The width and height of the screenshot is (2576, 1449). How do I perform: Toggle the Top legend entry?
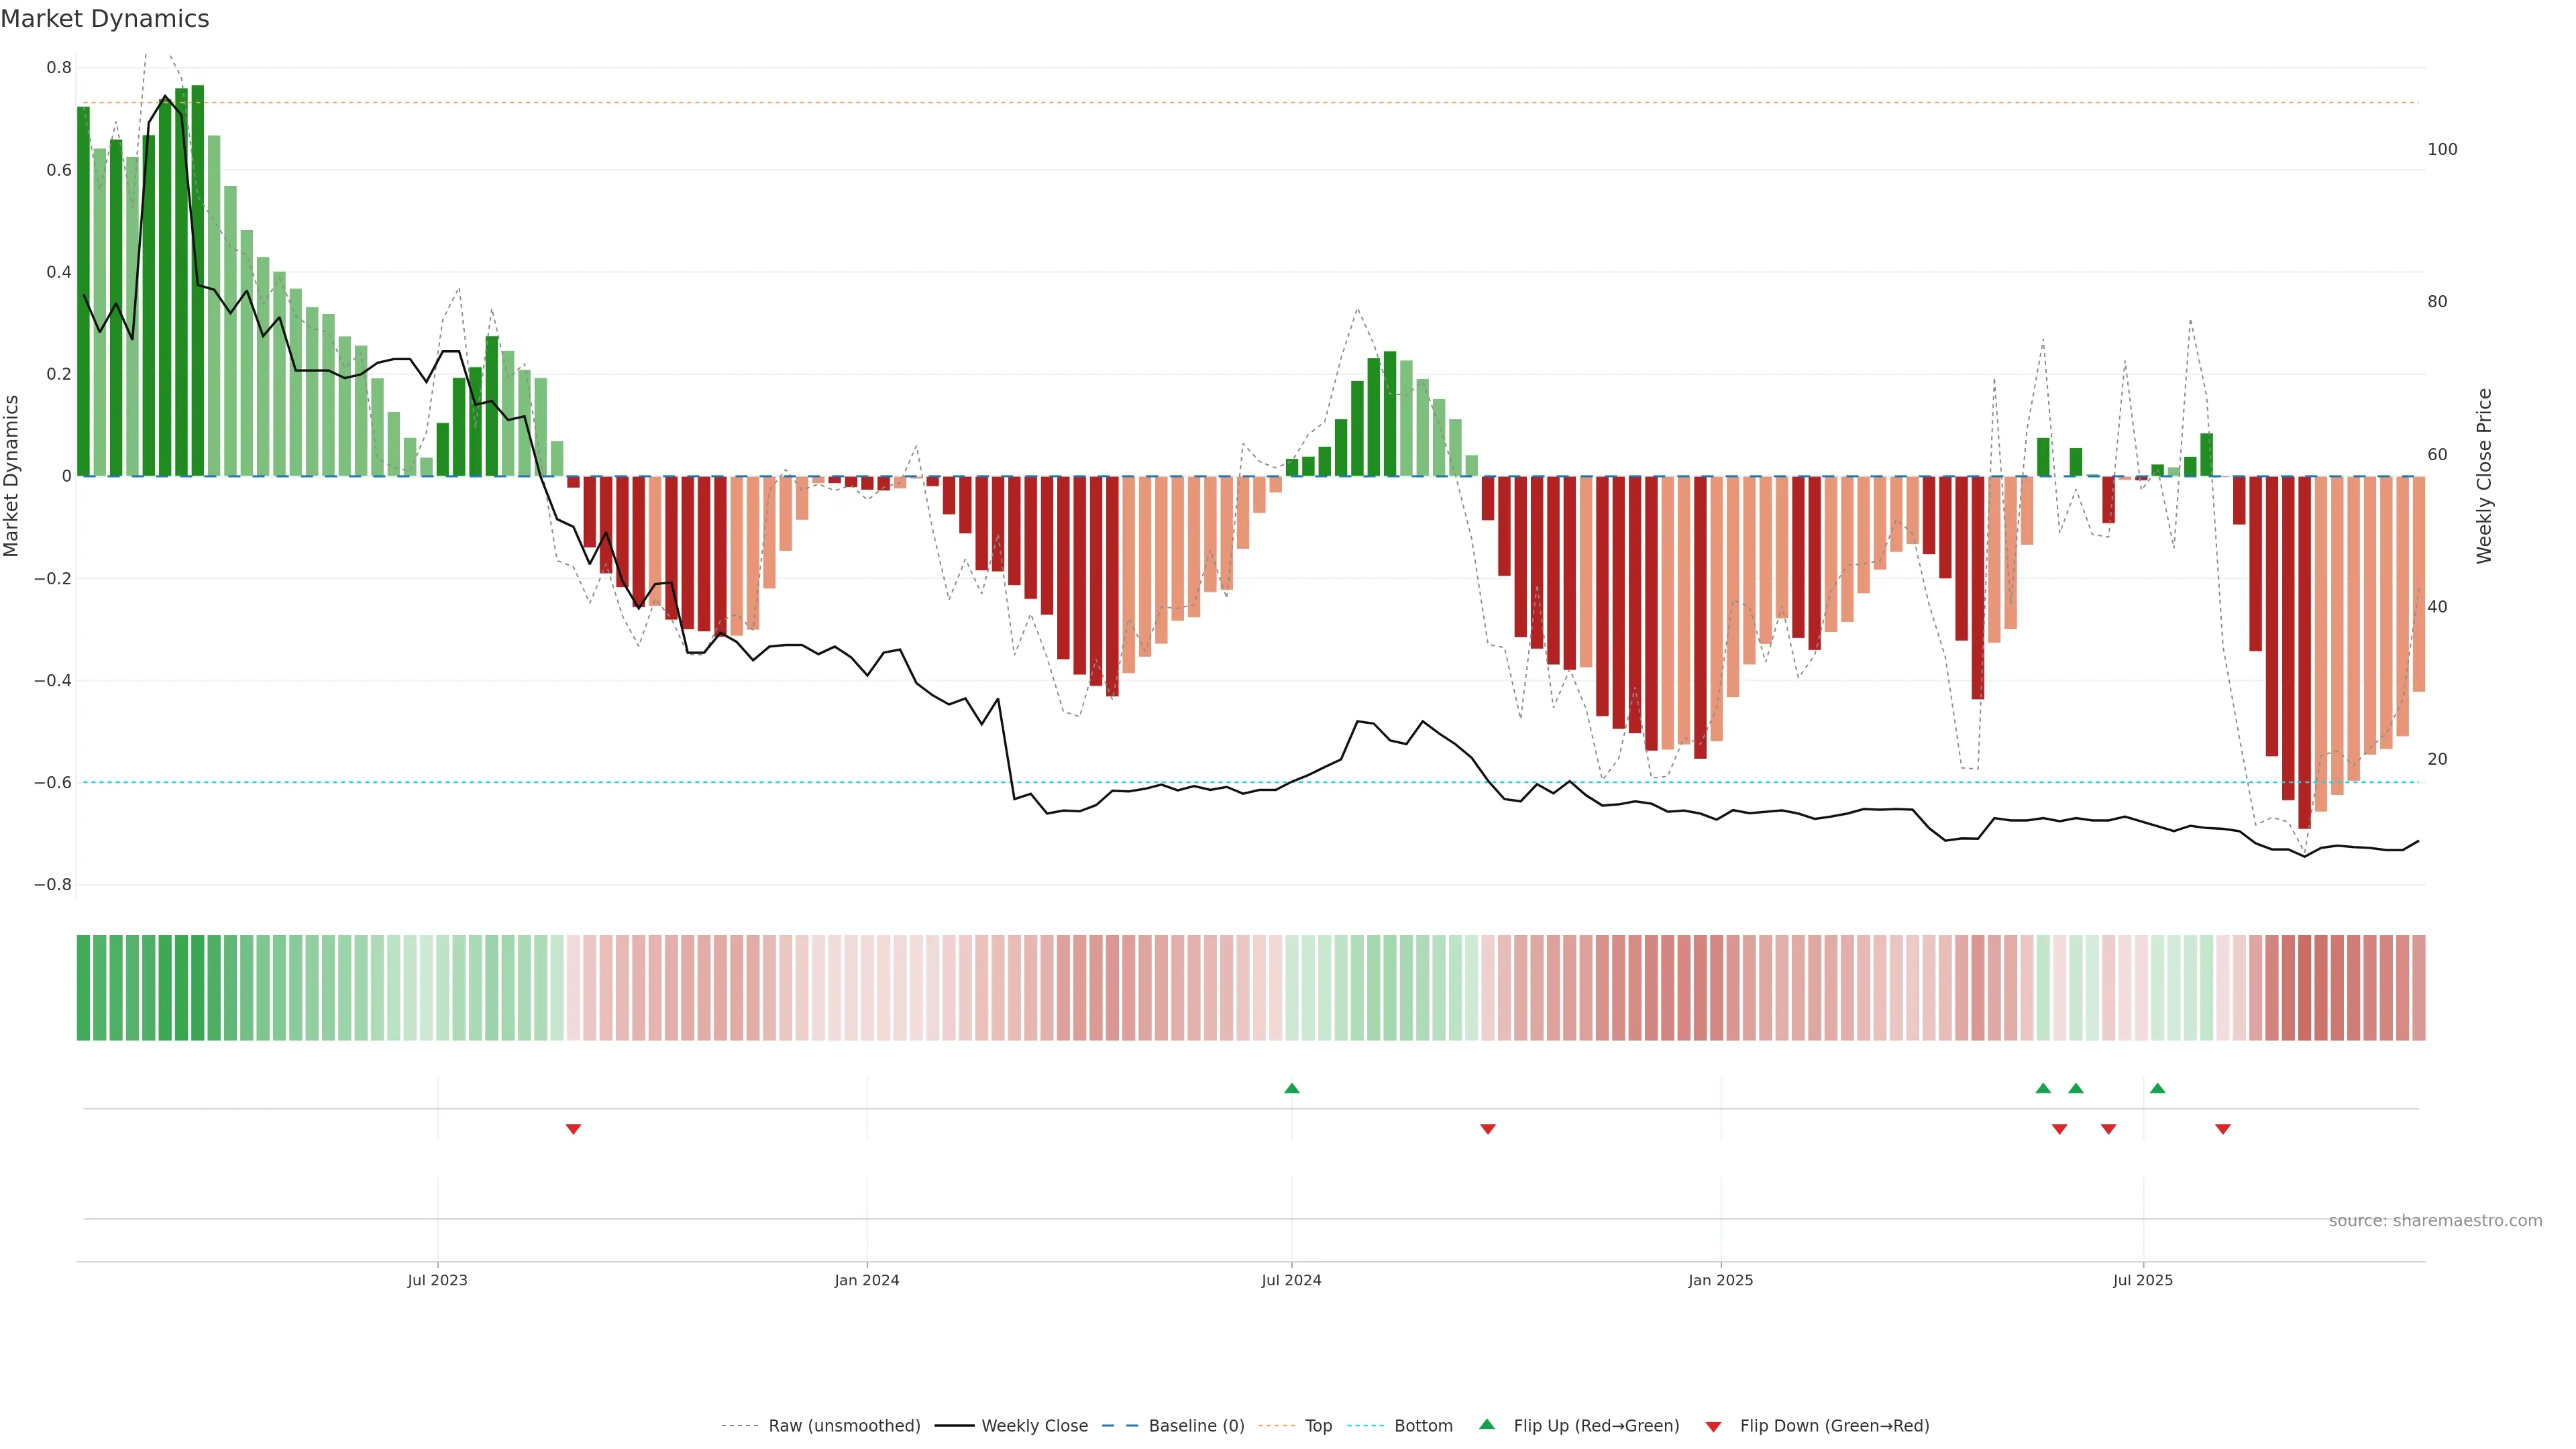[x=1318, y=1426]
